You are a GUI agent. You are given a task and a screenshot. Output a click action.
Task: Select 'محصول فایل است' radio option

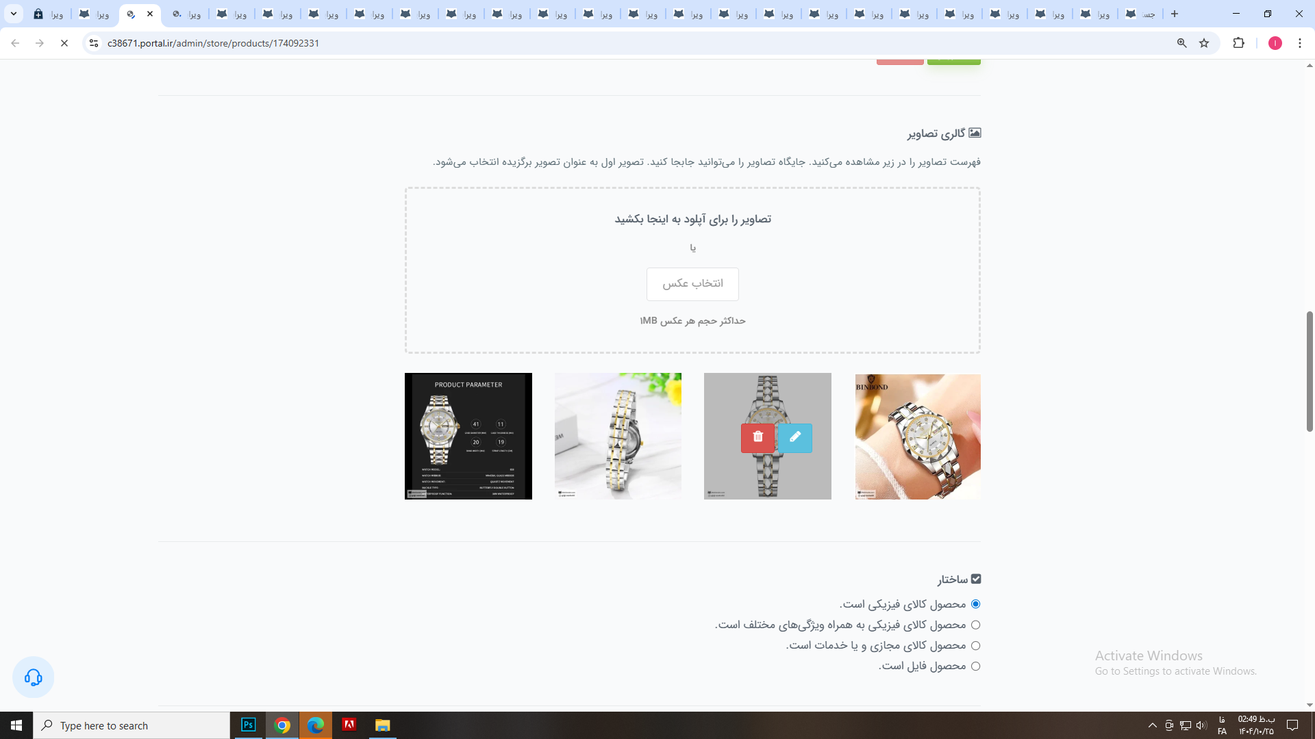(x=975, y=666)
